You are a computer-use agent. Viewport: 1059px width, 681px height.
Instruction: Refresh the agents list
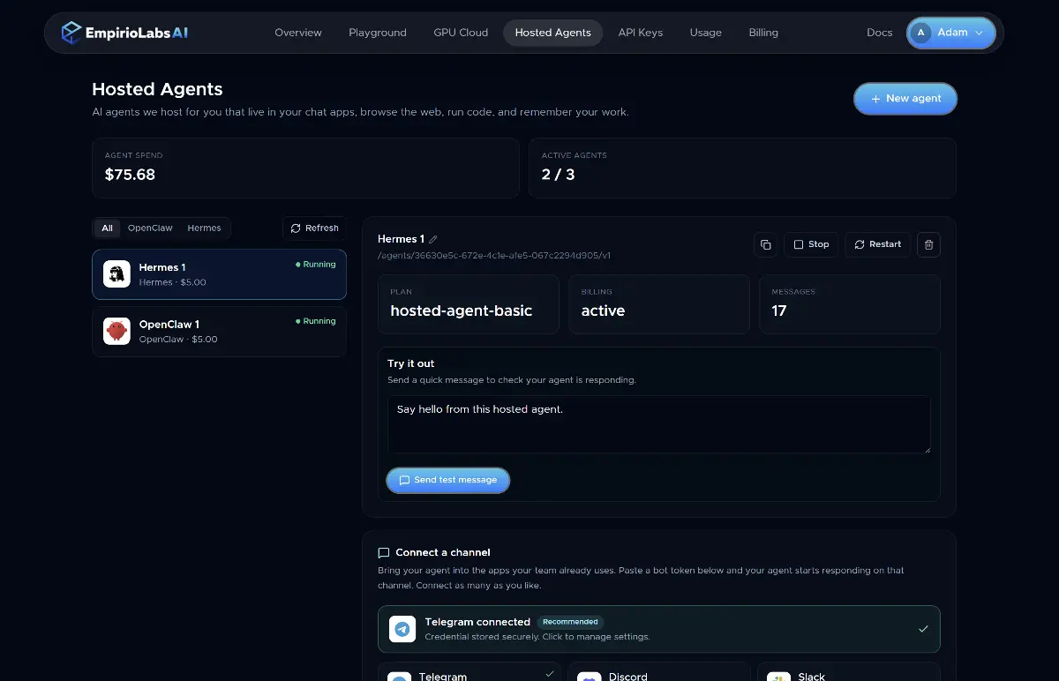point(314,228)
